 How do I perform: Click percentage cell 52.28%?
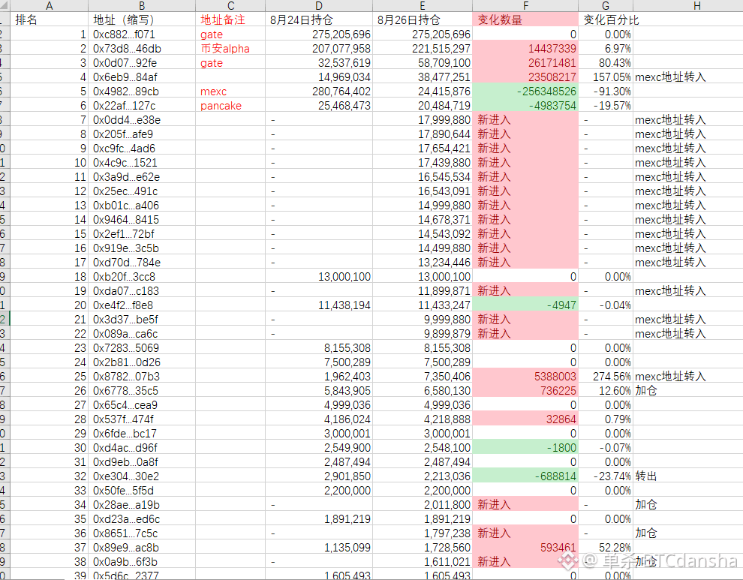tap(606, 547)
